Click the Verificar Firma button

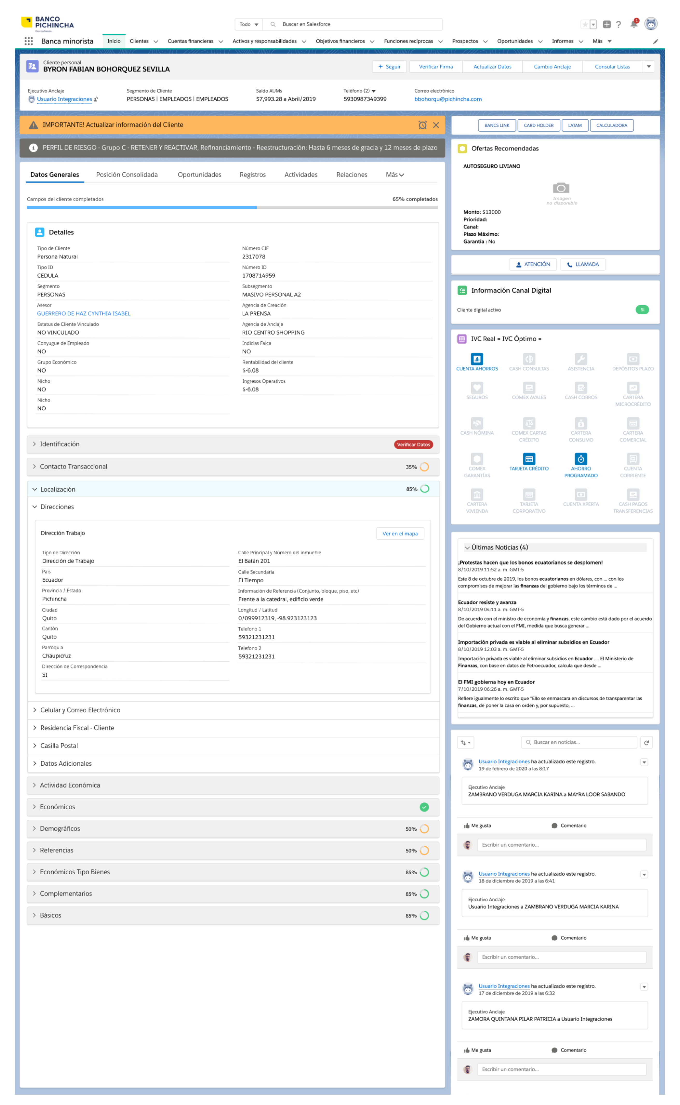pos(435,67)
